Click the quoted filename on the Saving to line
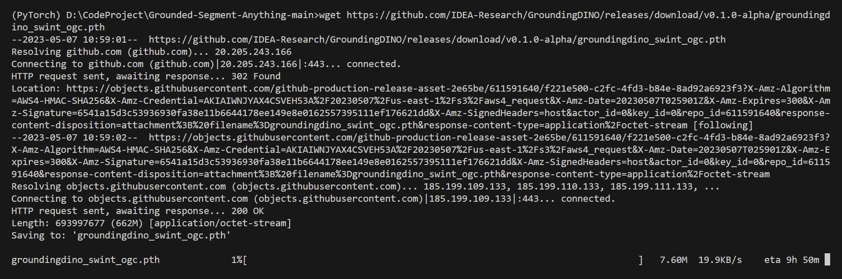This screenshot has height=279, width=842. point(151,236)
